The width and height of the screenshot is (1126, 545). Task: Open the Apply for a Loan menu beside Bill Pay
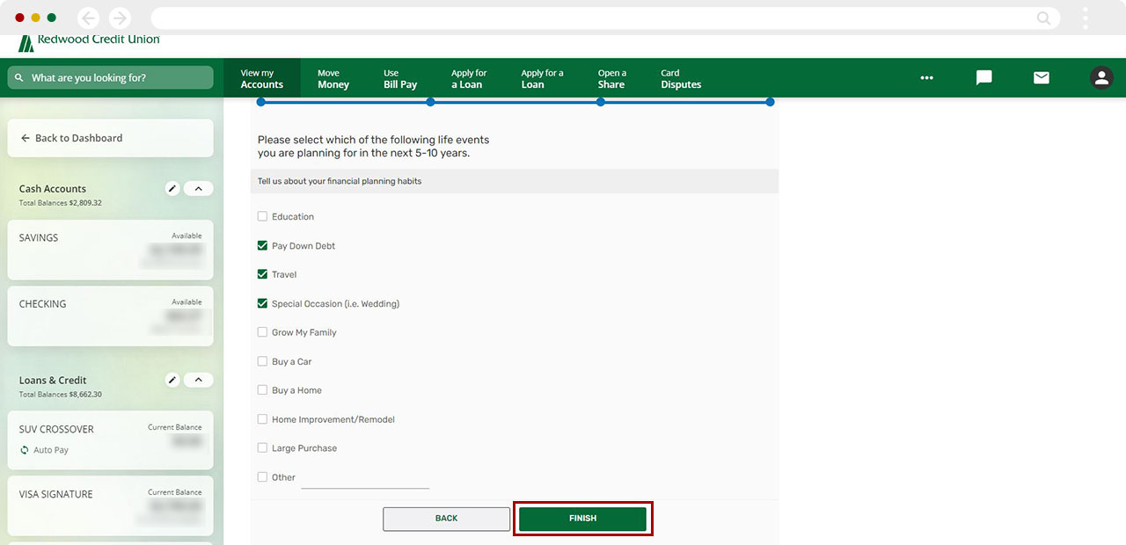tap(469, 78)
